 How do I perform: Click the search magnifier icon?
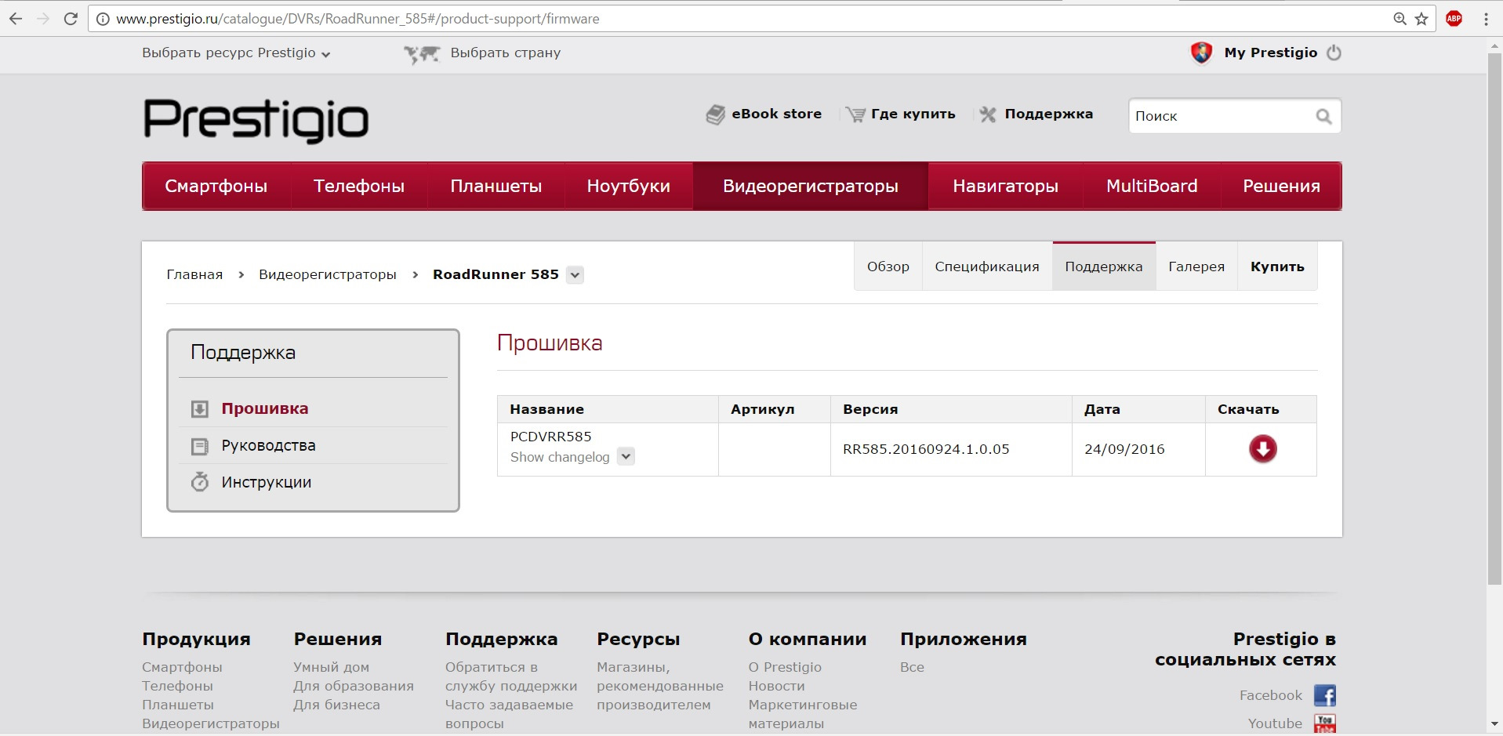tap(1323, 116)
